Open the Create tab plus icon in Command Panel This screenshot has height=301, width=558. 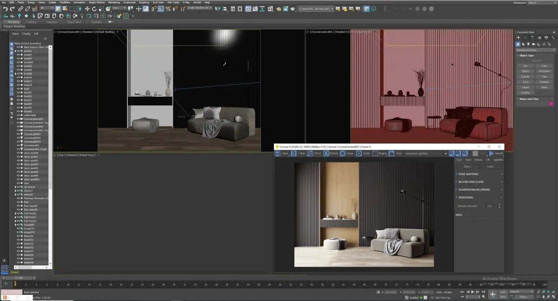[518, 38]
